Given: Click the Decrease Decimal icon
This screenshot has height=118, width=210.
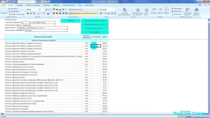Looking at the screenshot, I should point(115,13).
